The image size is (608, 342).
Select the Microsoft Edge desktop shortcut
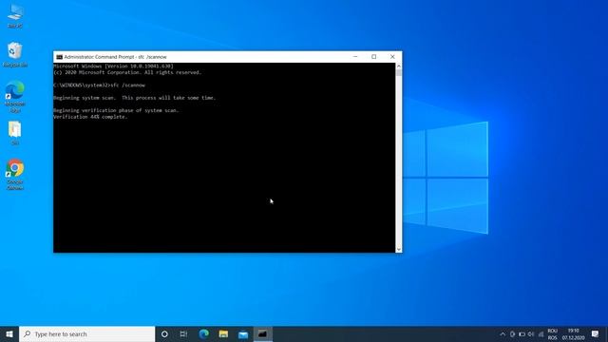point(15,97)
